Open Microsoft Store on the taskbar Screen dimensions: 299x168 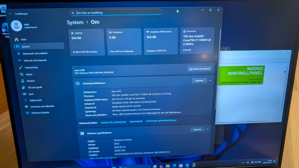pos(181,166)
